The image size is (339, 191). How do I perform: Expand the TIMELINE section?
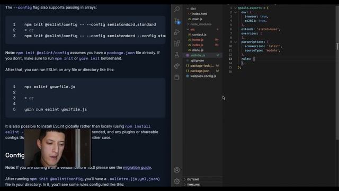(193, 185)
